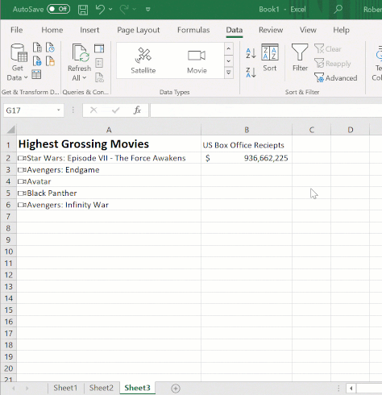The height and width of the screenshot is (395, 382).
Task: Click From Table/Range icon
Action: [x=36, y=74]
